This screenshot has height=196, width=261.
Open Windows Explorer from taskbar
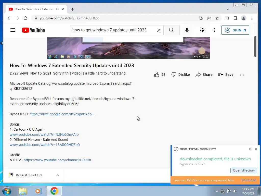point(23,191)
